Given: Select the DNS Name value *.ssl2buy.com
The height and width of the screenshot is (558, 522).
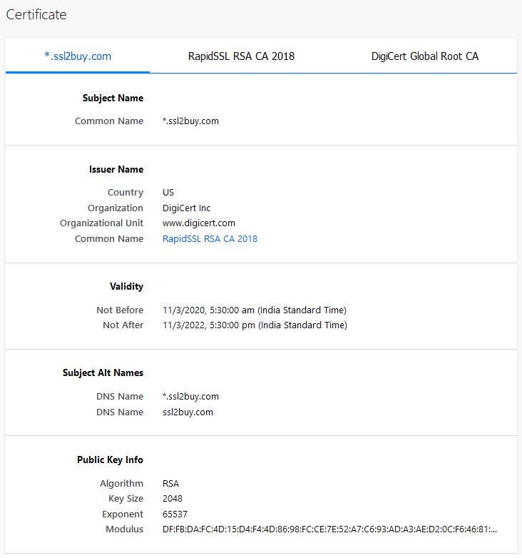Looking at the screenshot, I should (190, 397).
